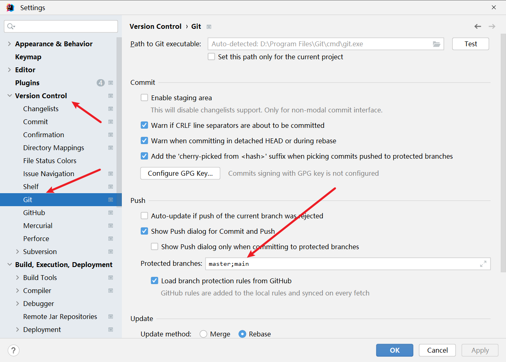Viewport: 506px width, 362px height.
Task: Navigate back using the left arrow icon
Action: click(x=478, y=26)
